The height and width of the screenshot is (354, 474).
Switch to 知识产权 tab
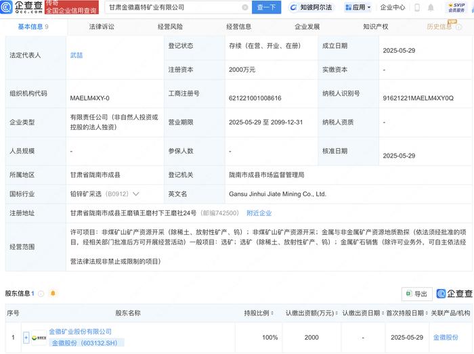coord(376,27)
